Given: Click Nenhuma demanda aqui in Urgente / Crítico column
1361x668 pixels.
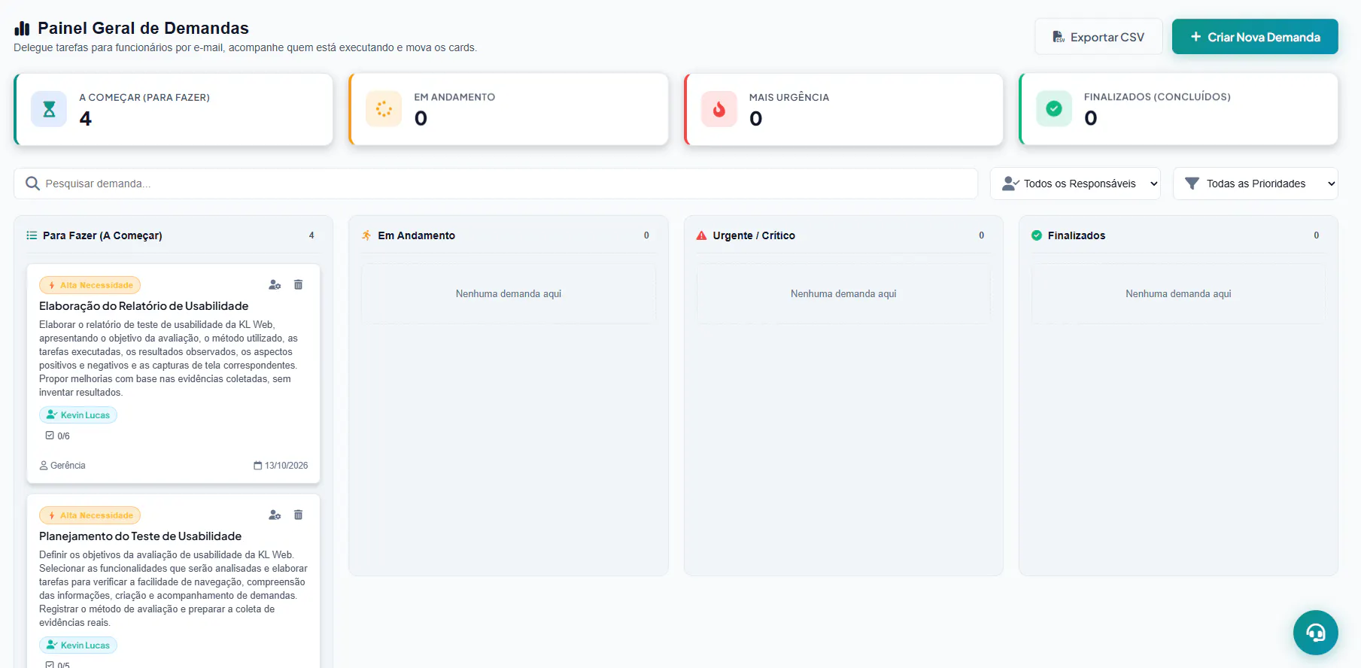Looking at the screenshot, I should coord(843,294).
